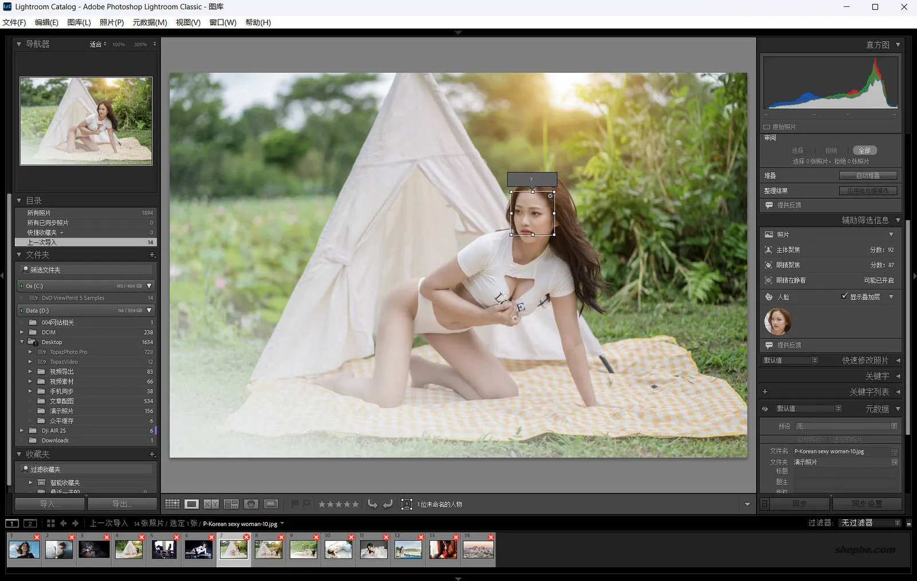
Task: Open XY compare view
Action: coord(211,504)
